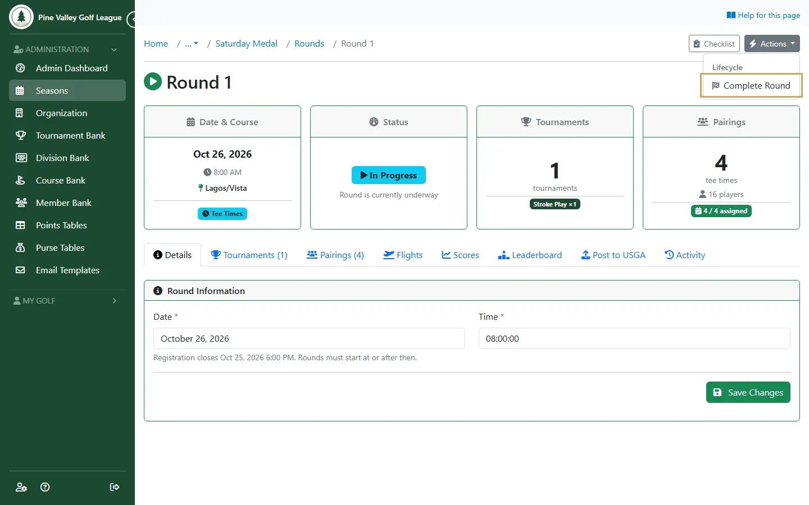Open the Email Templates envelope item
This screenshot has height=505, width=809.
point(67,270)
